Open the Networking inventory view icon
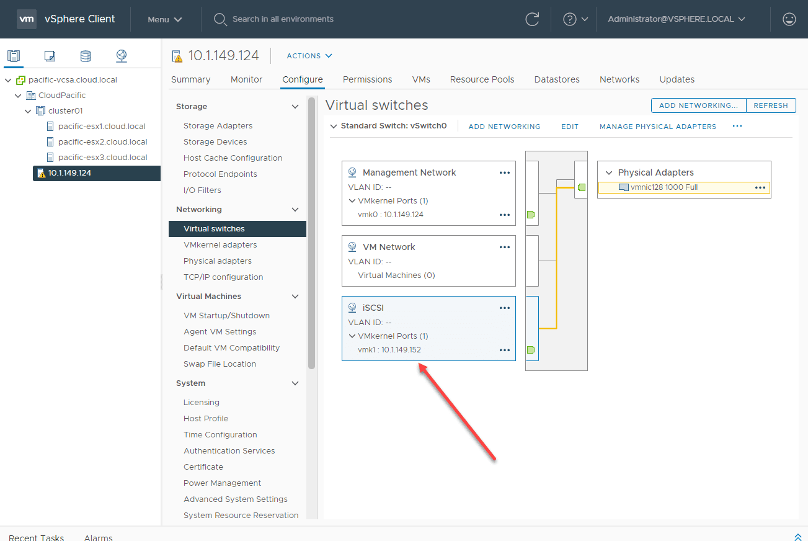The width and height of the screenshot is (808, 541). [122, 56]
